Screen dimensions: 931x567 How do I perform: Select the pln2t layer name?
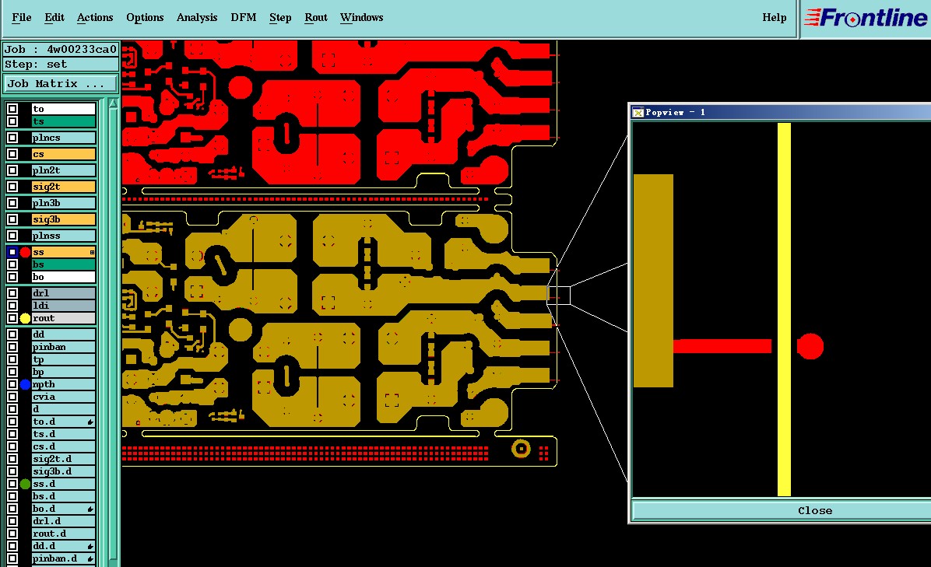coord(64,171)
